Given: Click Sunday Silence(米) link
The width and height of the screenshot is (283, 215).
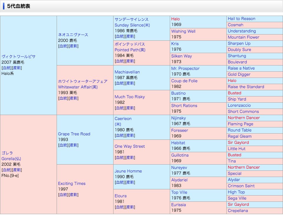Looking at the screenshot, I should coord(132,25).
